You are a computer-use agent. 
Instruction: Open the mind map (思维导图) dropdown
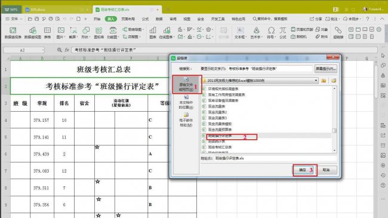(133, 29)
